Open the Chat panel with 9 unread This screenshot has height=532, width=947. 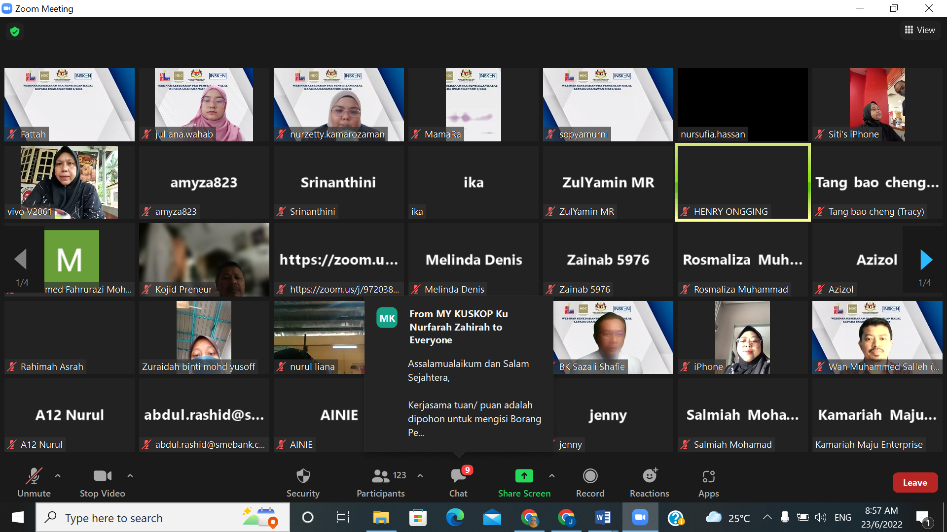point(458,482)
